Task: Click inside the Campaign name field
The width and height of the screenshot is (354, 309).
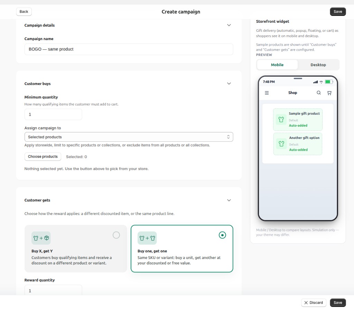Action: tap(129, 49)
